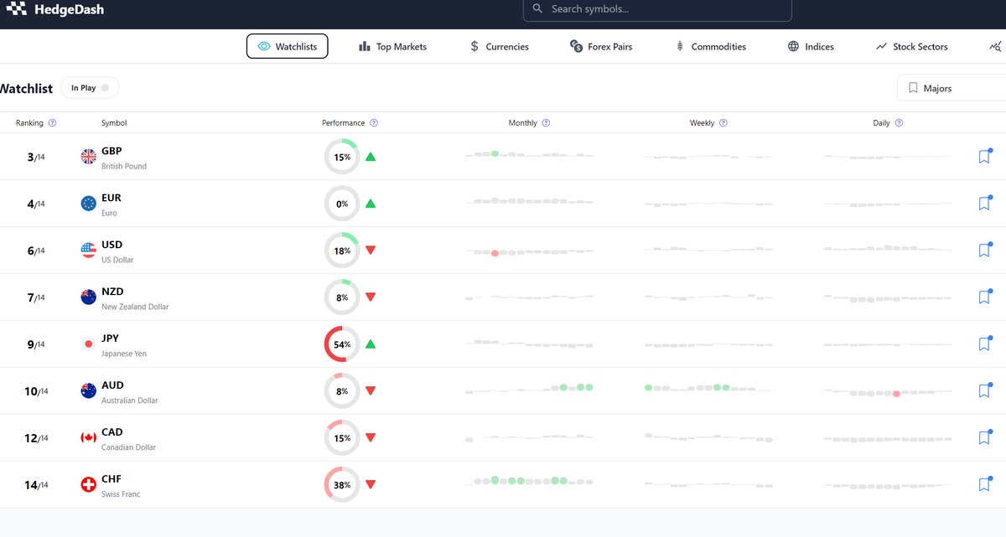Click the British Pound flag icon
The width and height of the screenshot is (1006, 537).
[x=88, y=157]
